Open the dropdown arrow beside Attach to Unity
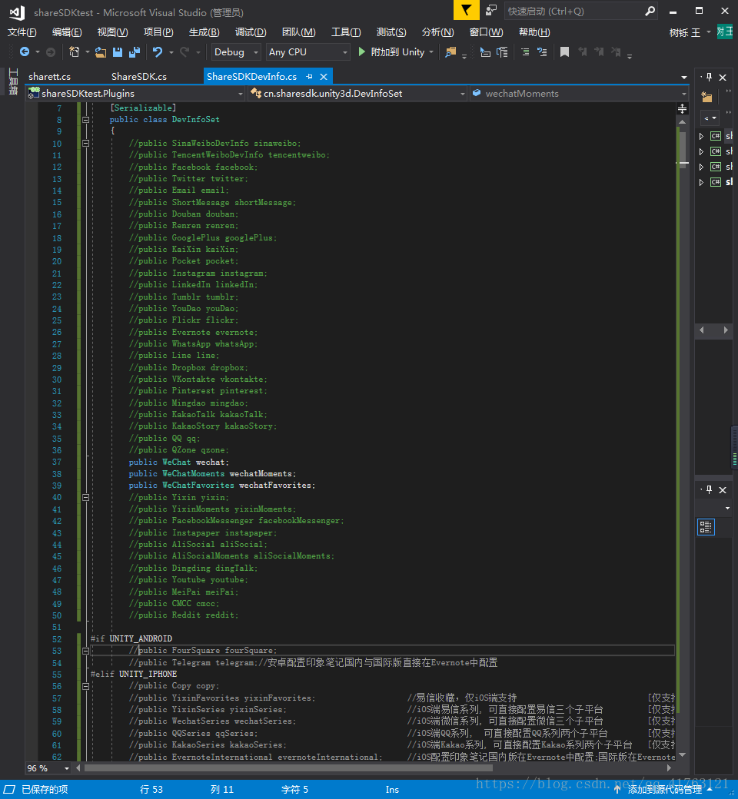Screen dimensions: 738x799 pyautogui.click(x=431, y=52)
